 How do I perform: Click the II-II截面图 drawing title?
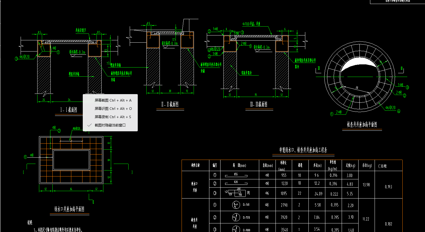point(170,105)
